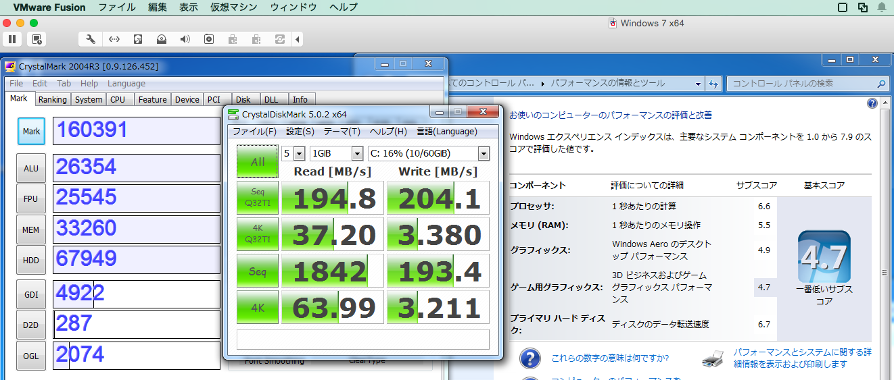Click the CrystalDiskMark title bar app icon
This screenshot has height=380, width=894.
[233, 114]
